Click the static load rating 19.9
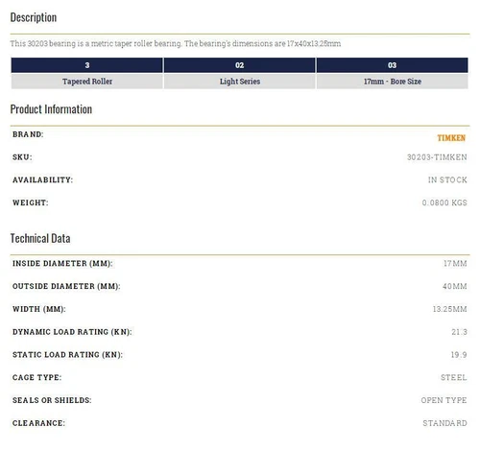The image size is (480, 451). click(459, 354)
